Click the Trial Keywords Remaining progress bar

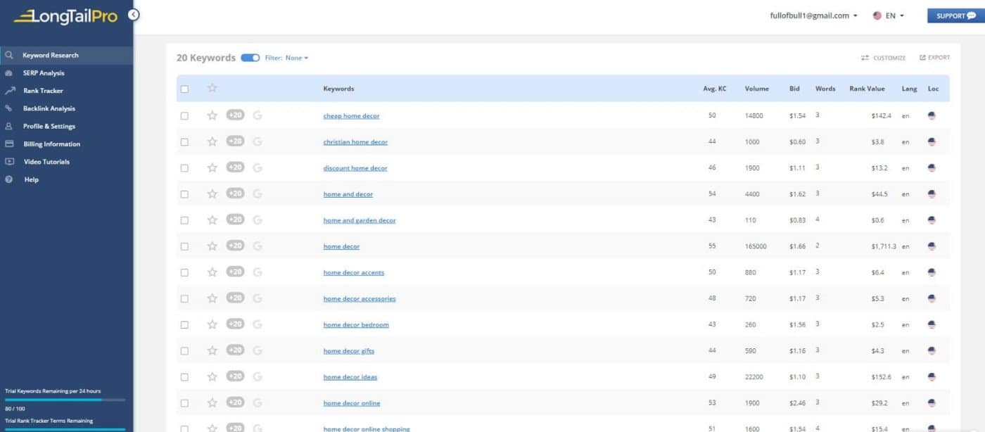65,400
